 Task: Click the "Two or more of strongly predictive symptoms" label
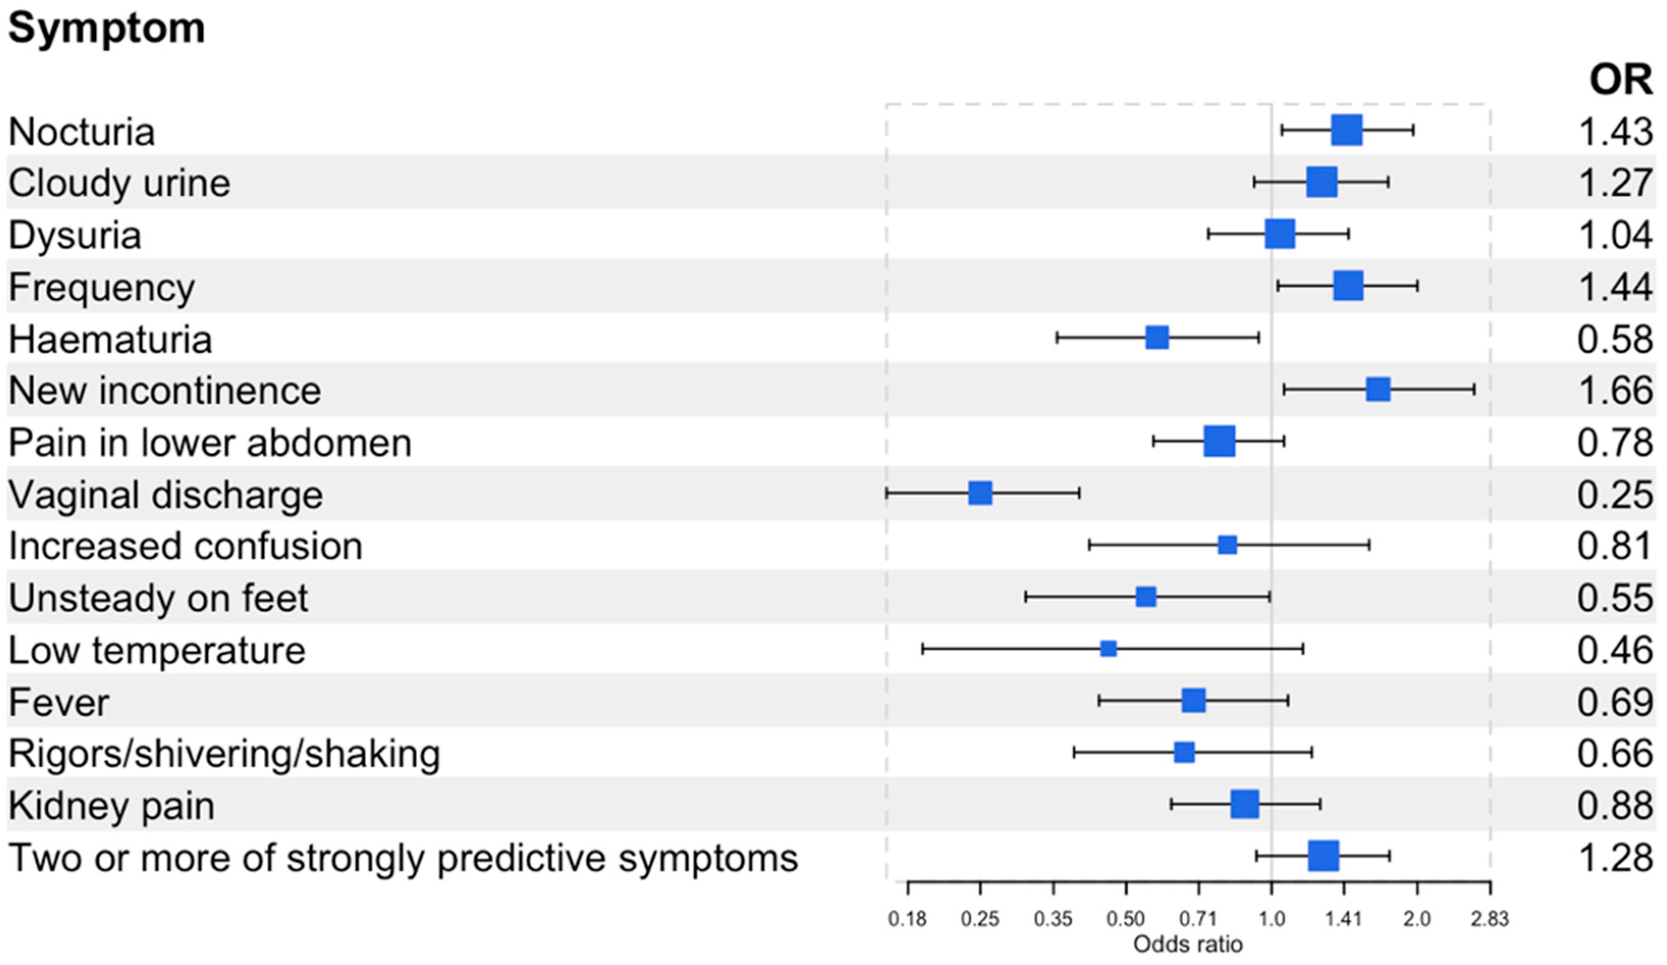pos(404,858)
